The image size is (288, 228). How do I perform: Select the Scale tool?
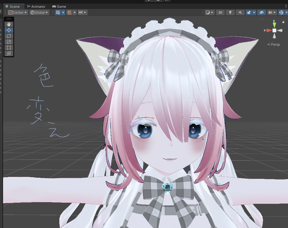pyautogui.click(x=9, y=42)
